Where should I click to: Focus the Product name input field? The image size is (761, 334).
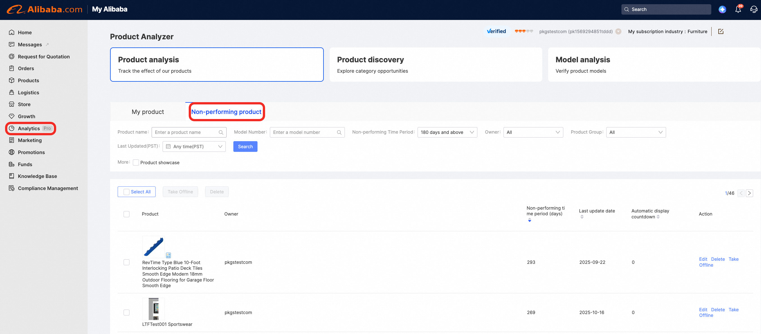(189, 132)
